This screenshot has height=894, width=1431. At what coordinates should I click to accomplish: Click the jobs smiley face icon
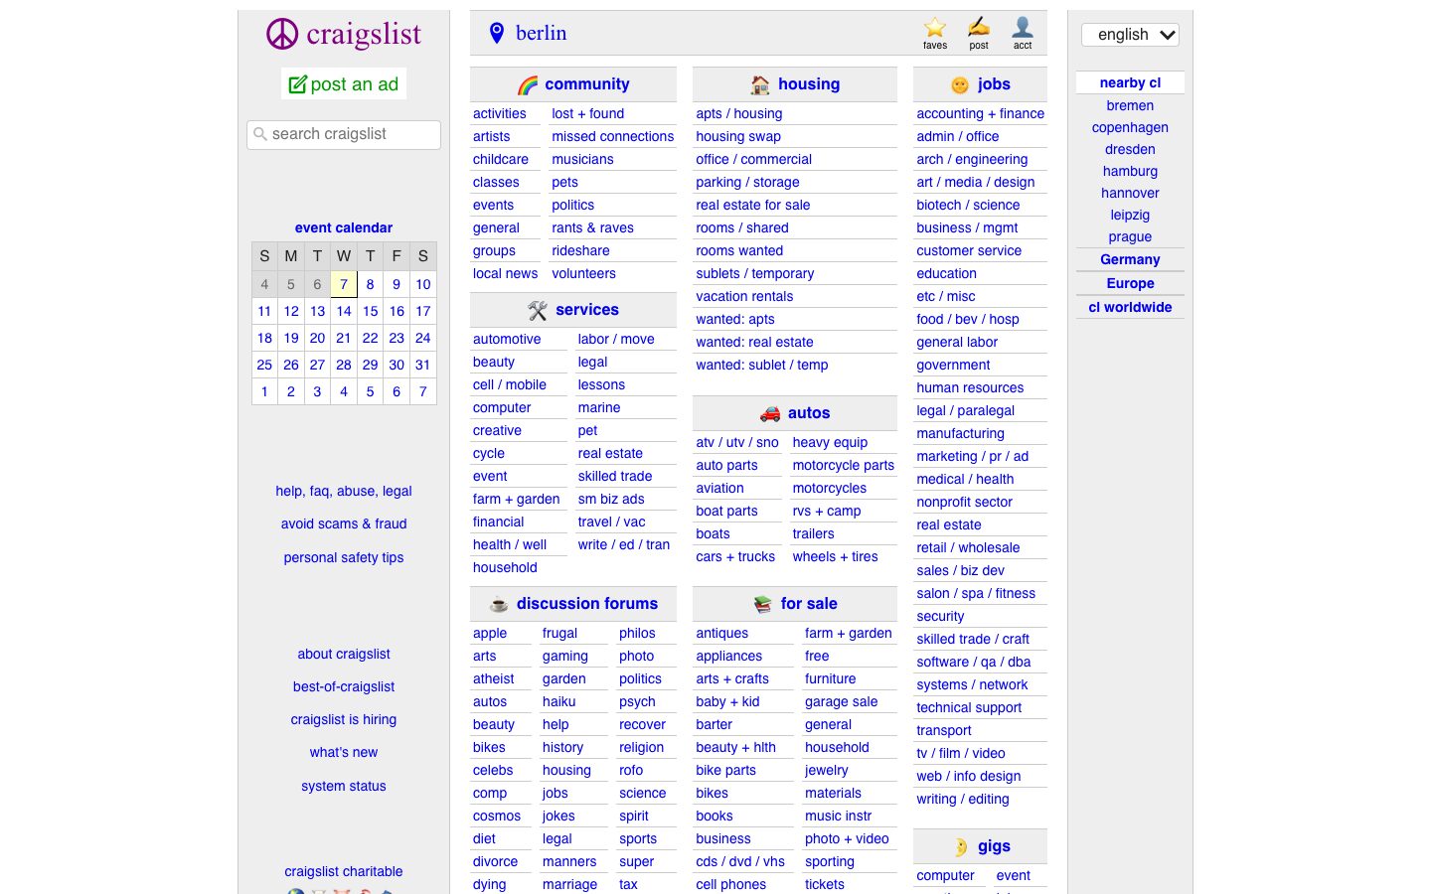click(x=960, y=85)
